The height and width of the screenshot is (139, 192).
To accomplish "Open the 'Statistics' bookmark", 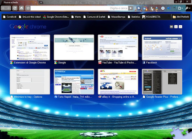I will [x=134, y=17].
